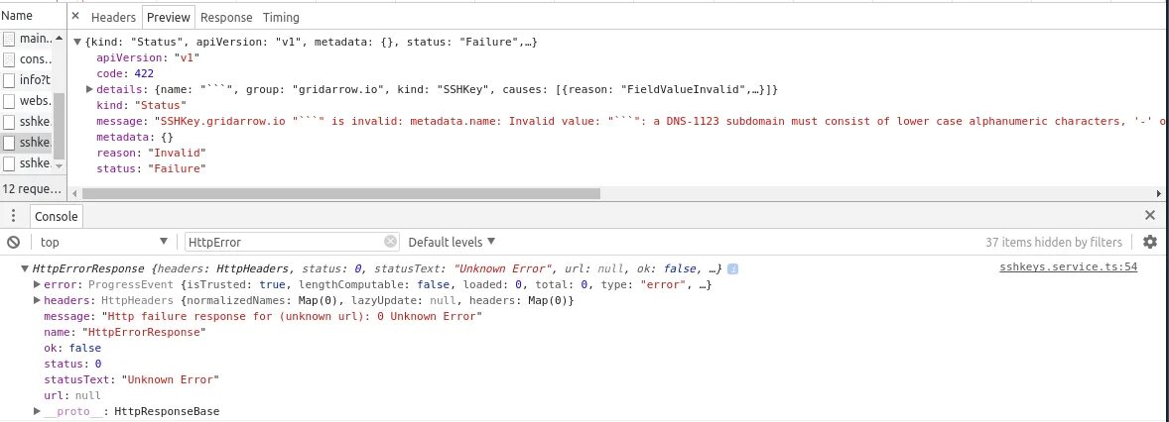The image size is (1169, 422).
Task: Click the '37 items hidden by filters' text
Action: 1054,242
